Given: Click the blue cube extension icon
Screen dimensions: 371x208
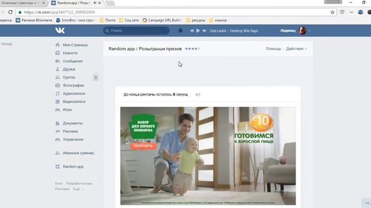Looking at the screenshot, I should [361, 12].
